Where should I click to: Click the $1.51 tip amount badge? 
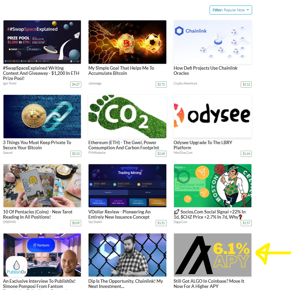[x=161, y=223]
